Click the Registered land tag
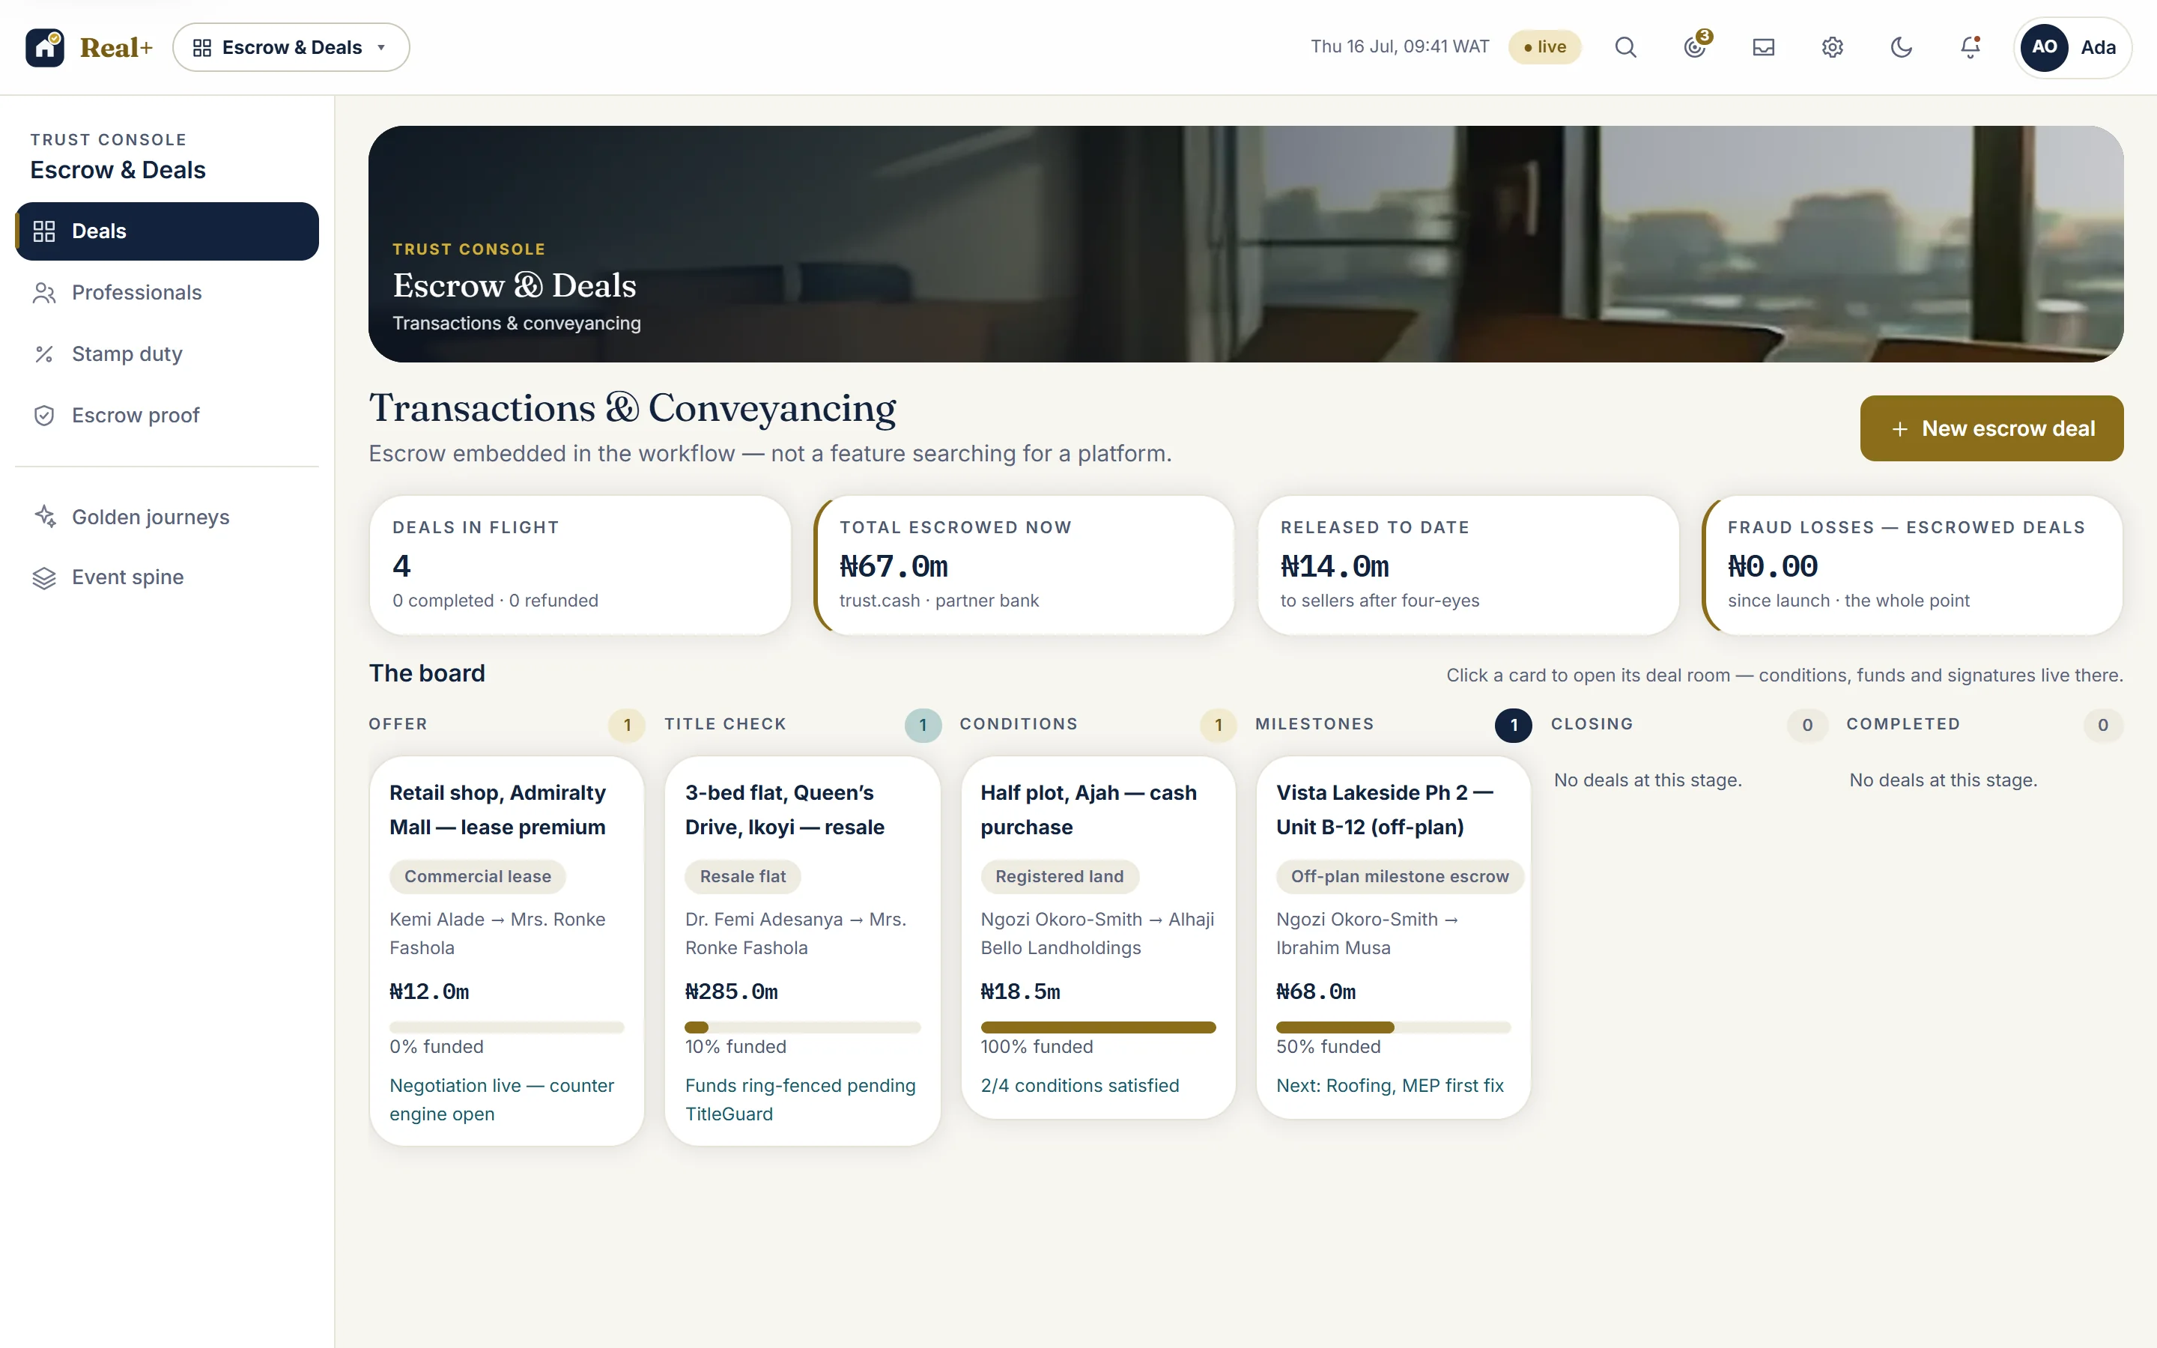2157x1348 pixels. (x=1060, y=876)
